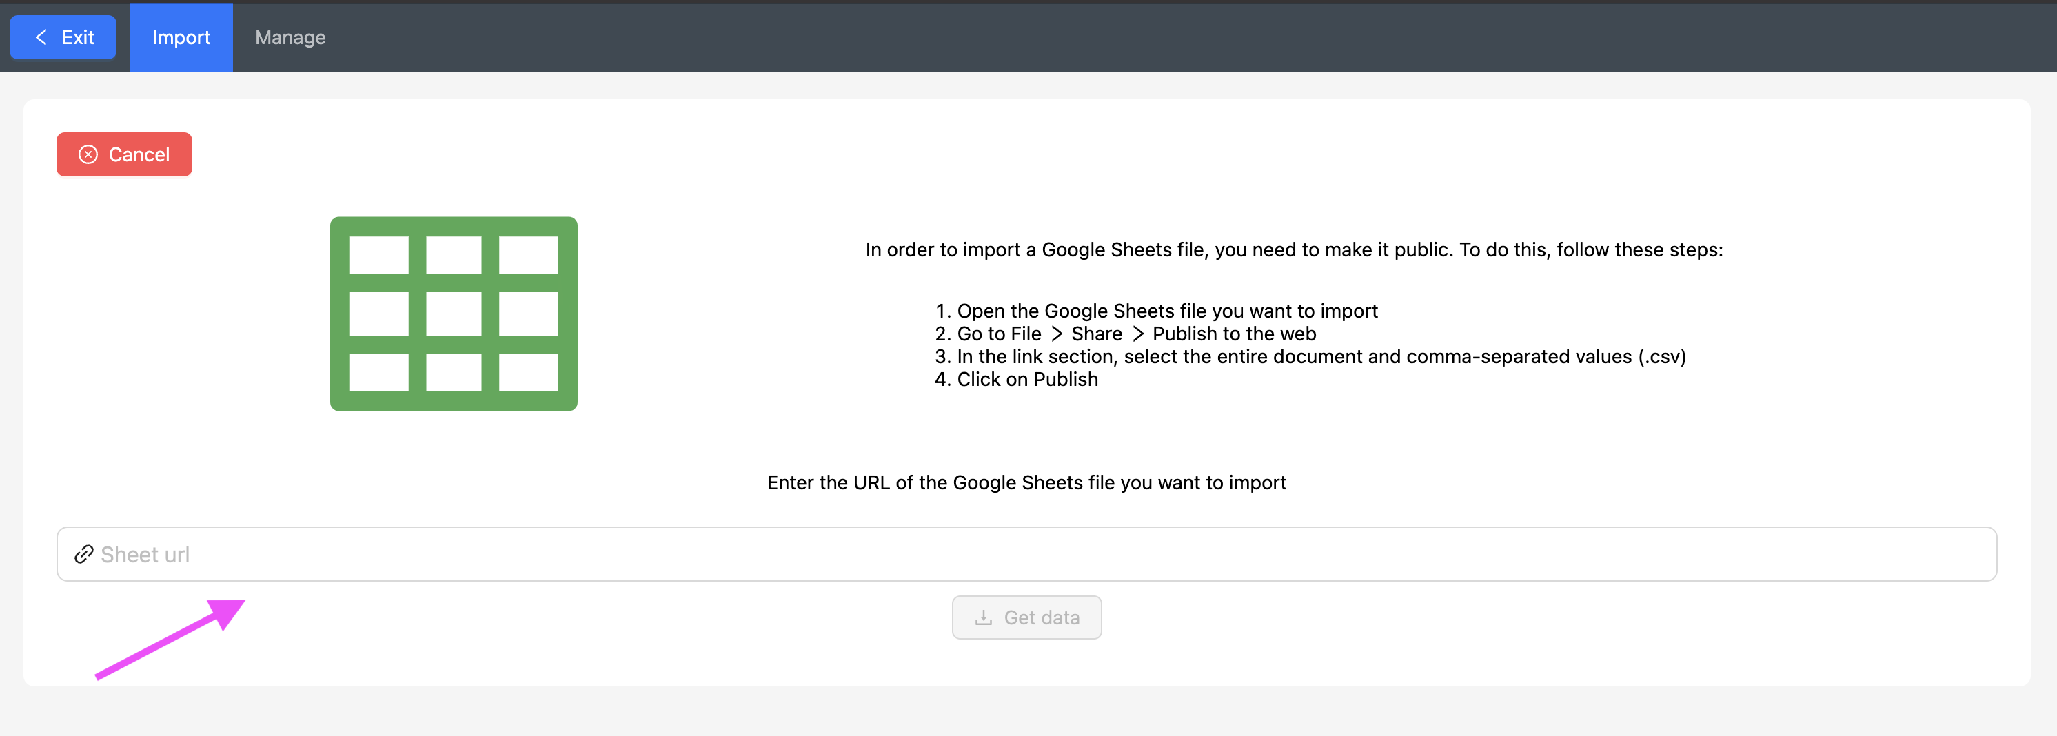Click the circled X icon on Cancel

pyautogui.click(x=88, y=155)
